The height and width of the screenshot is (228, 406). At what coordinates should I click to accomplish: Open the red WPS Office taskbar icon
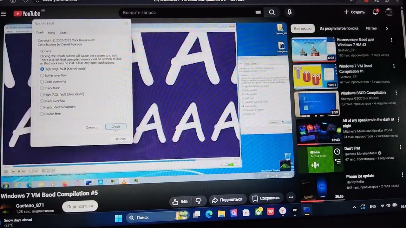271,212
